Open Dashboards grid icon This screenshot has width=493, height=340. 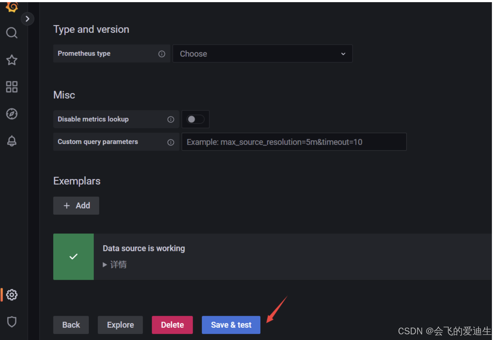tap(12, 87)
